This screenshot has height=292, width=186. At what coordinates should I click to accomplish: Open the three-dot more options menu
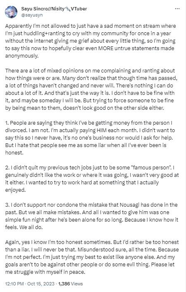pyautogui.click(x=177, y=9)
